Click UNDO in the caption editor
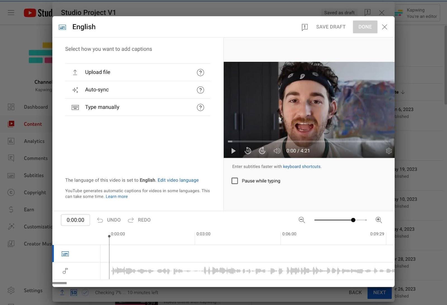The image size is (447, 305). (109, 220)
